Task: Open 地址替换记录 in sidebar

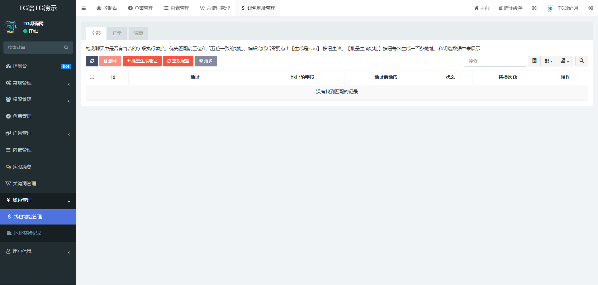Action: (x=28, y=233)
